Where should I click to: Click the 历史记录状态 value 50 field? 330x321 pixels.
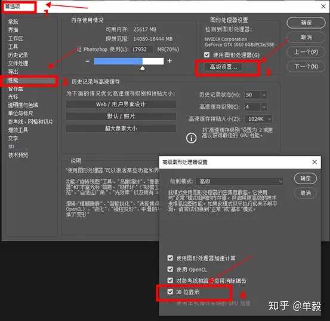pos(253,94)
